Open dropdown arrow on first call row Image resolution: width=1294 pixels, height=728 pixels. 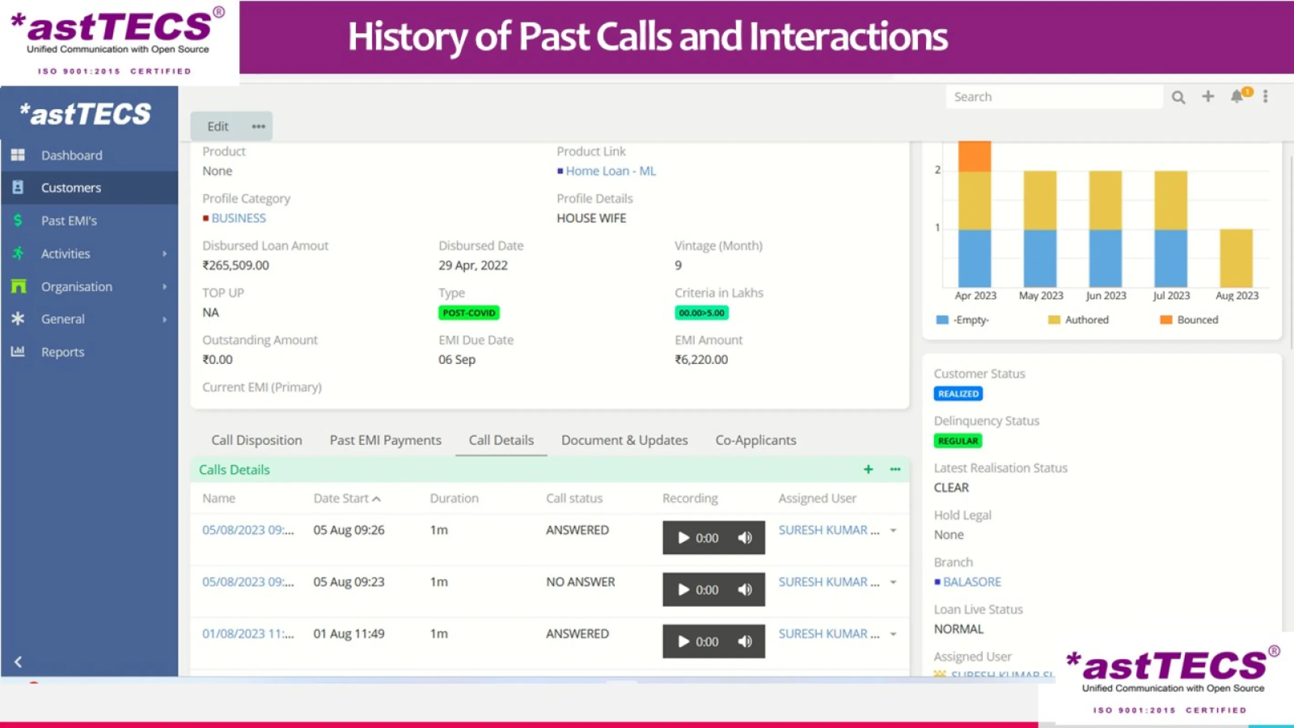(x=893, y=531)
